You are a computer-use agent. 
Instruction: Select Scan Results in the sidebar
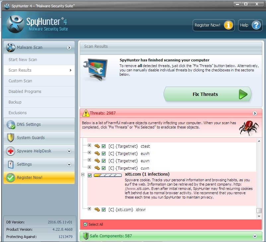(39, 70)
